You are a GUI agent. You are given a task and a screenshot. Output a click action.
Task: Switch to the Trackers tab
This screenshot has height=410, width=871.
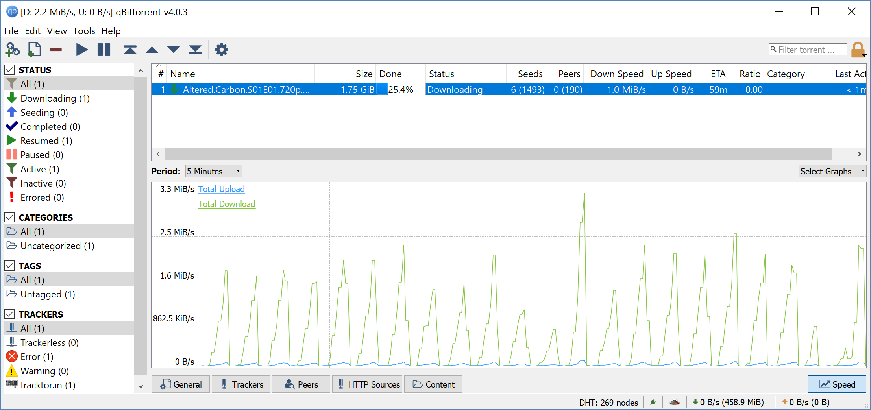click(241, 384)
